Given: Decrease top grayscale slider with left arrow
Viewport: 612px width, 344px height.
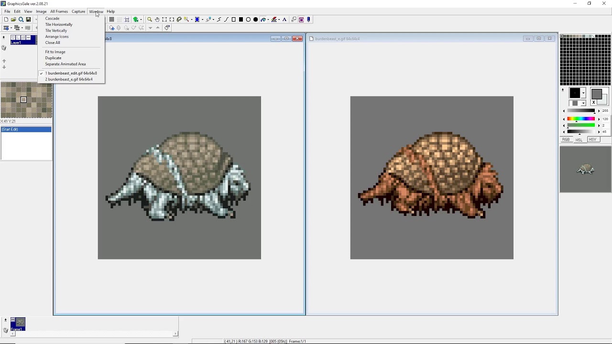Looking at the screenshot, I should click(564, 111).
